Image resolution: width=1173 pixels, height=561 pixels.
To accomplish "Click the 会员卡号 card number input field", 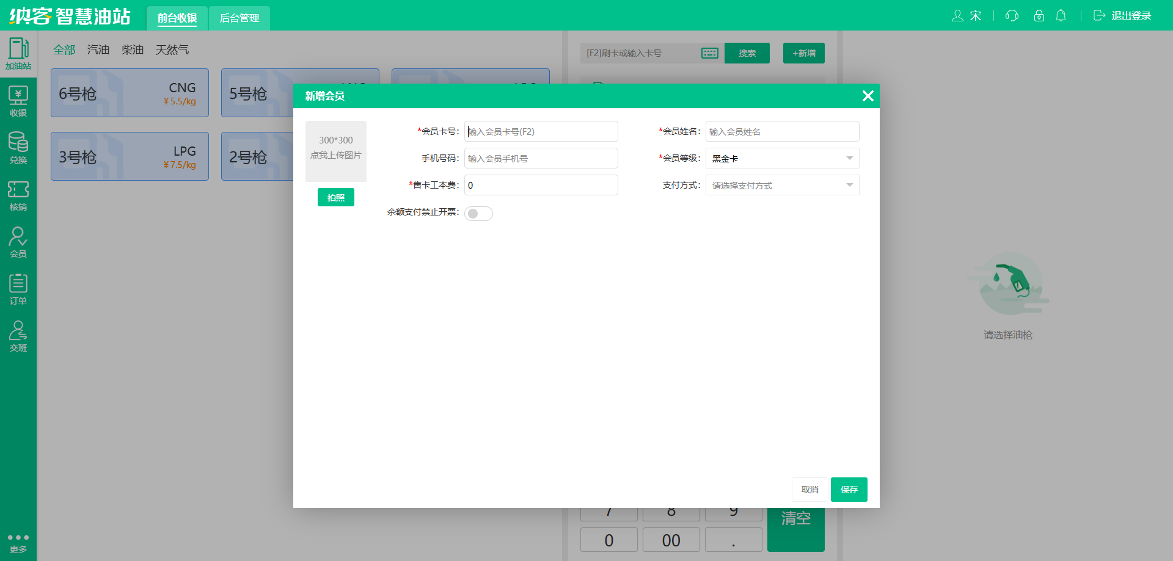I will 541,131.
